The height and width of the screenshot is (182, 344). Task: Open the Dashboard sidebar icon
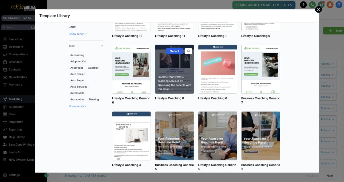click(x=5, y=47)
